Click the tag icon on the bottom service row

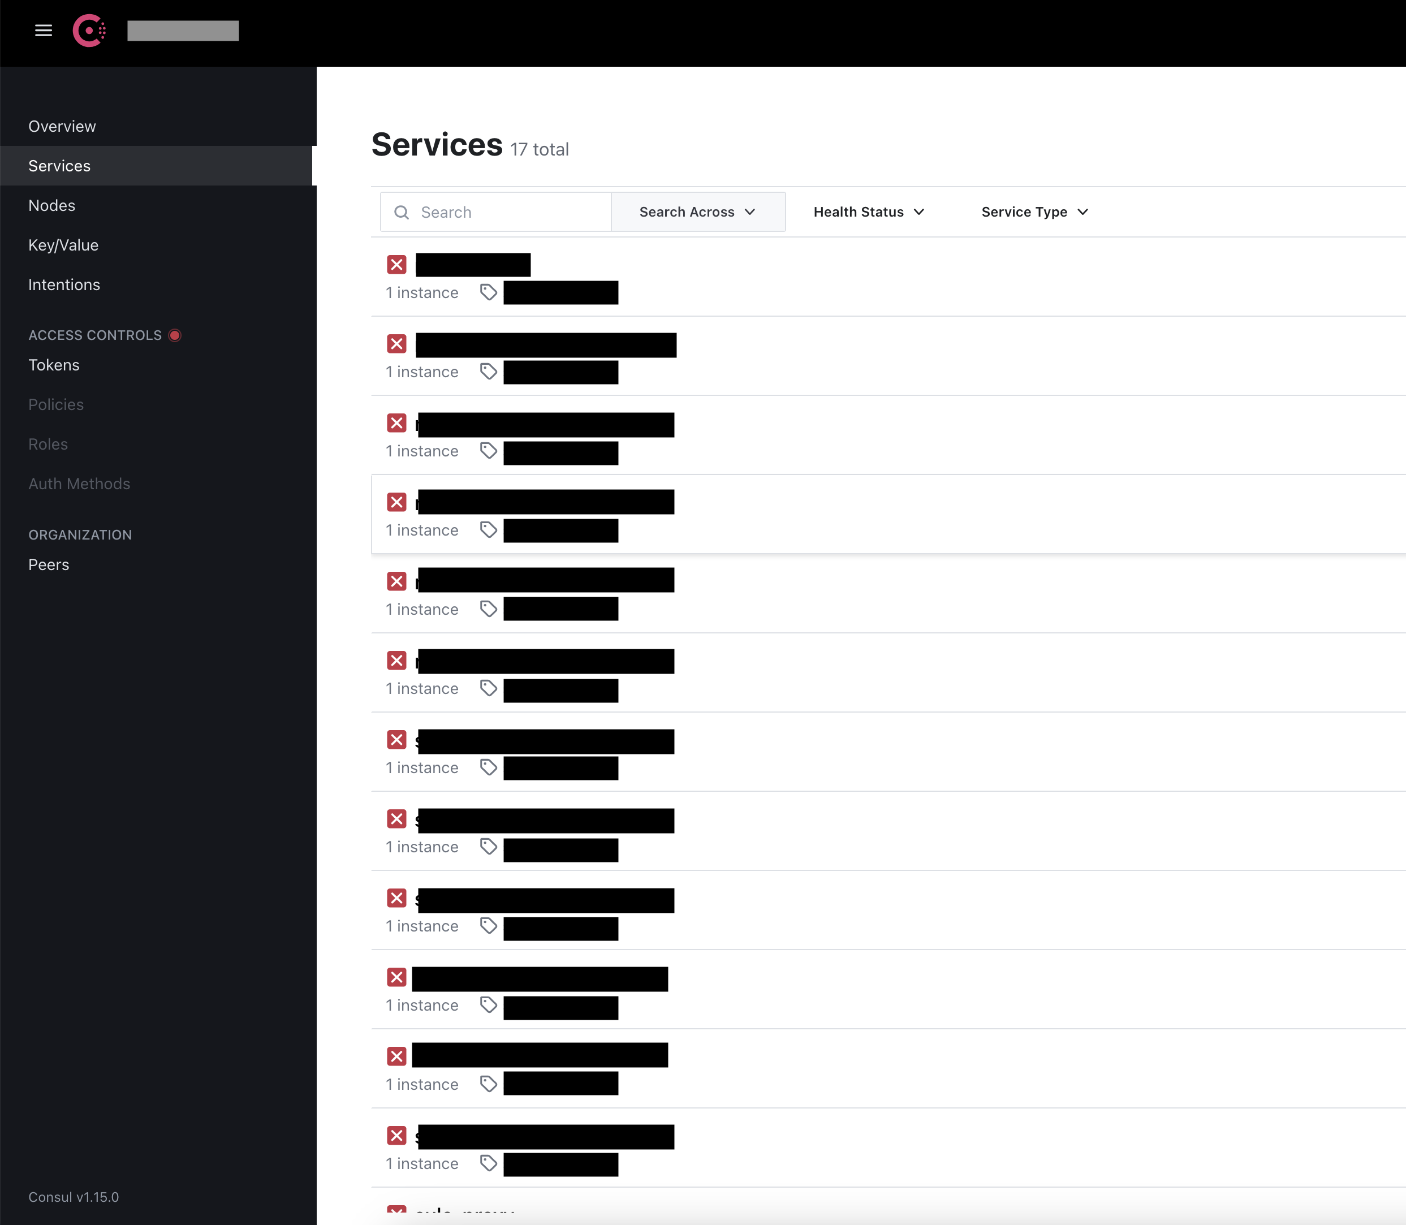(488, 1163)
